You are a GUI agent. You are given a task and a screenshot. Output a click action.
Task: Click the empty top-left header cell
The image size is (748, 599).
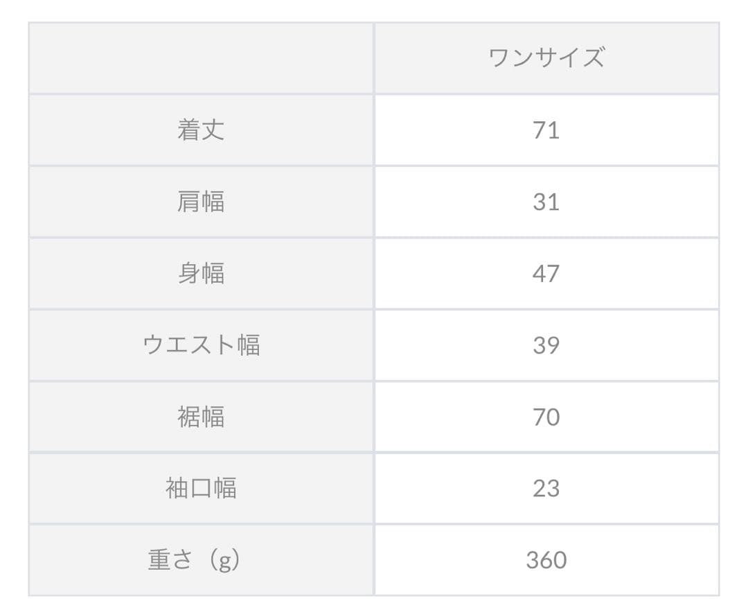(201, 58)
